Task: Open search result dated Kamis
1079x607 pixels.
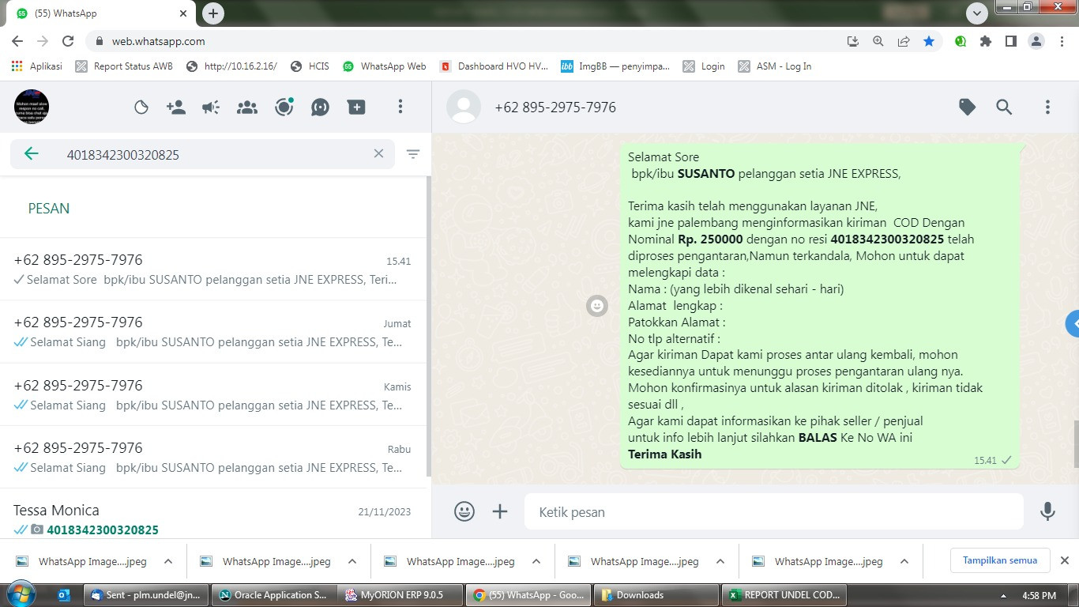Action: [212, 394]
